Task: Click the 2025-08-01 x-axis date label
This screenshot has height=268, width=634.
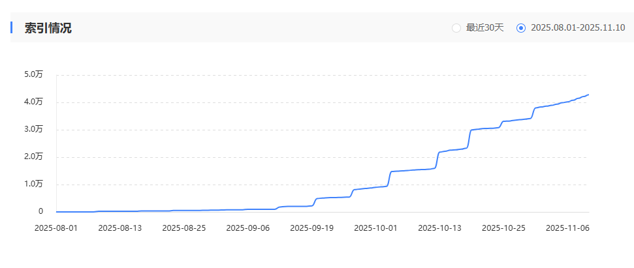Action: tap(56, 228)
